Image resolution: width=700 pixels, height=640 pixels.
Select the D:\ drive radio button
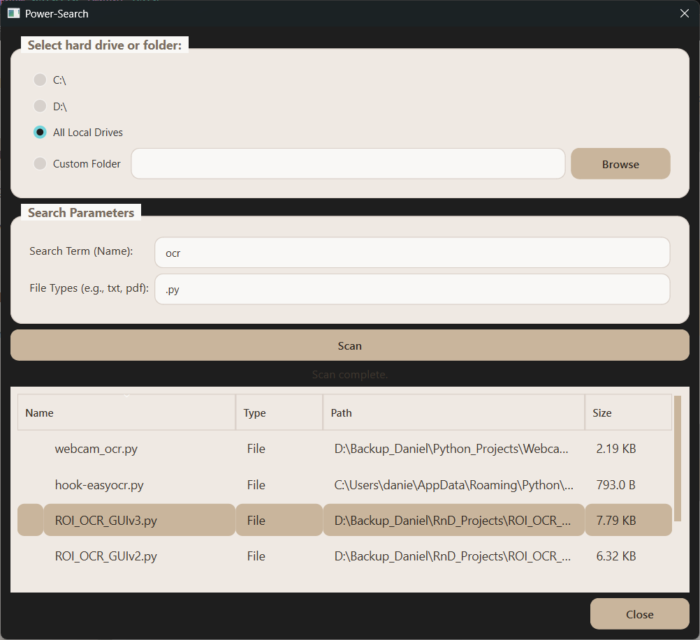[41, 106]
